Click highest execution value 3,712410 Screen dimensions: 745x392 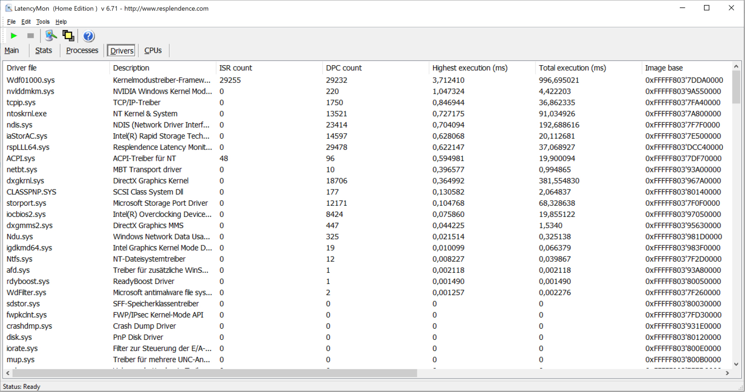click(x=448, y=80)
